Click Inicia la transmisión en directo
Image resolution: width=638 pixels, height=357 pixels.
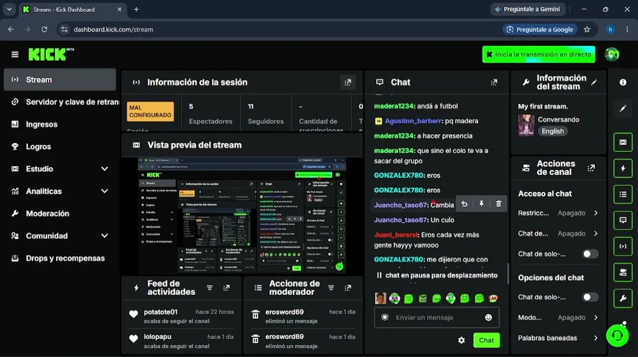[539, 55]
